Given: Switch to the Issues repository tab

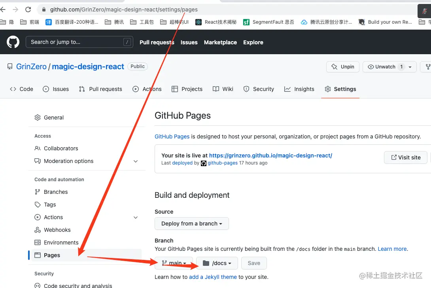Looking at the screenshot, I should pyautogui.click(x=56, y=89).
